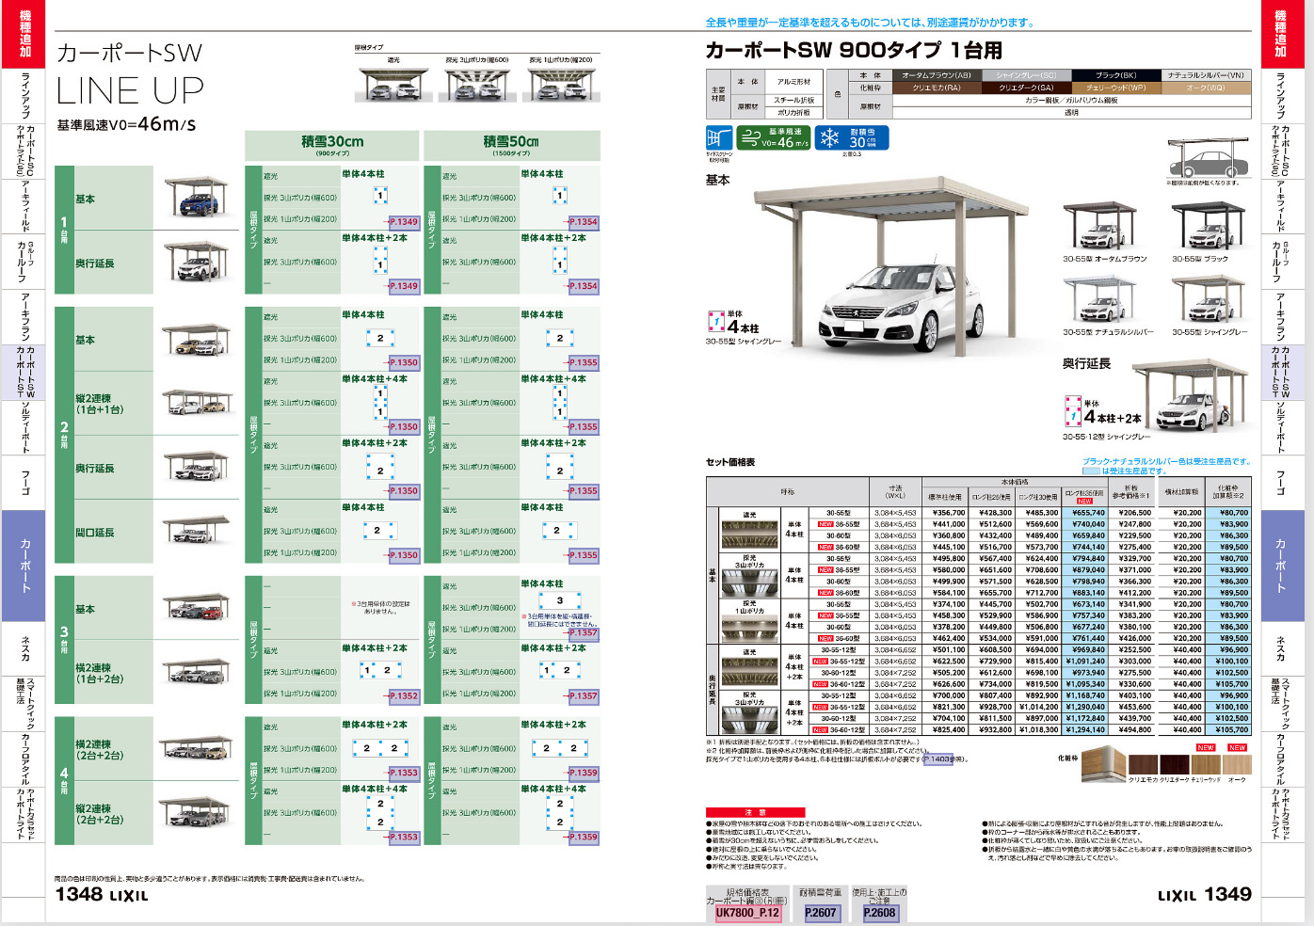This screenshot has width=1314, height=926.
Task: Click the 30-55型 ナチュラルシルバー variation photo
Action: pos(1101,300)
